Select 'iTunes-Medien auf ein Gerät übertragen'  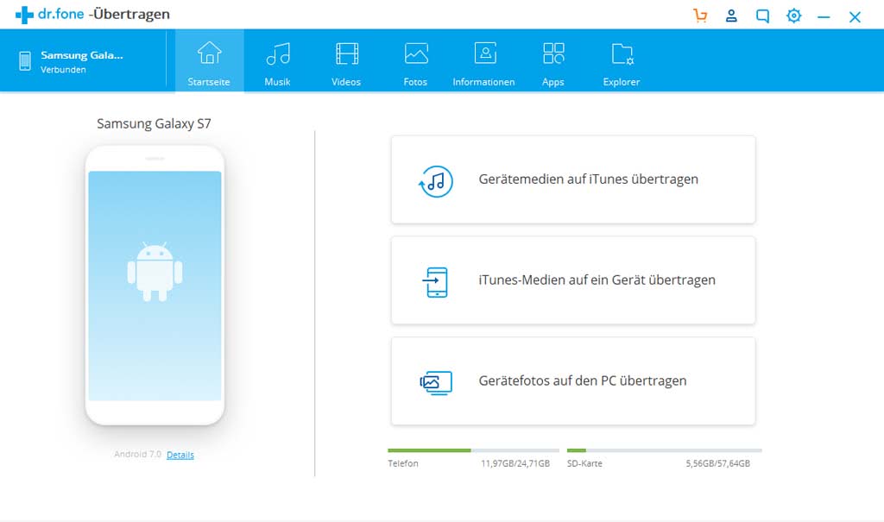pos(572,280)
